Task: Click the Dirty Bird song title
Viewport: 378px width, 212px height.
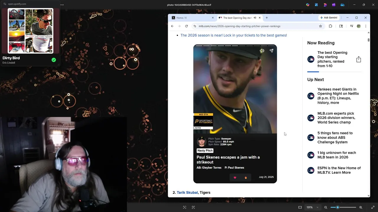Action: 11,58
